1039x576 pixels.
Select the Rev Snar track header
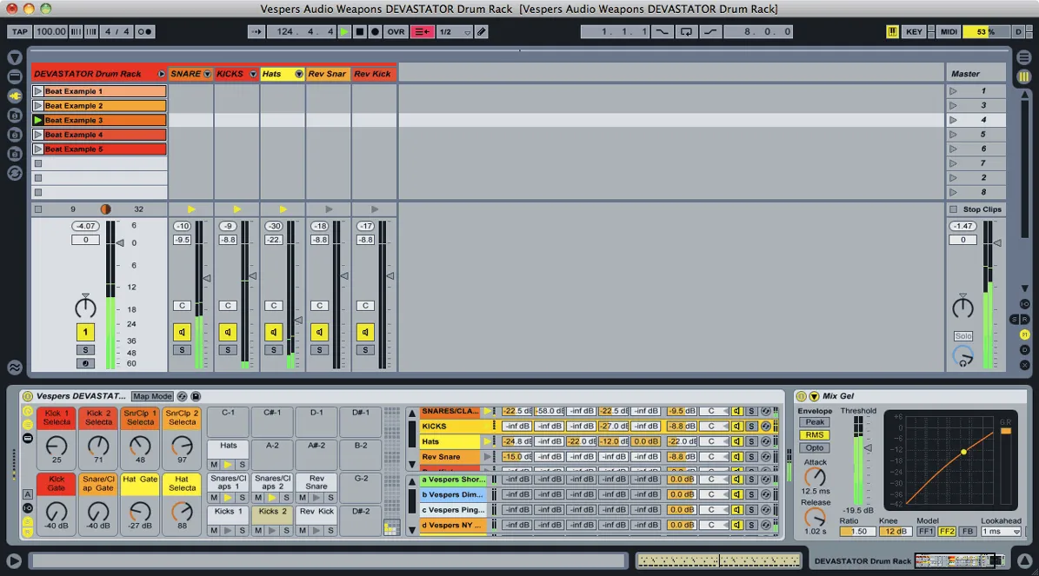pos(328,74)
